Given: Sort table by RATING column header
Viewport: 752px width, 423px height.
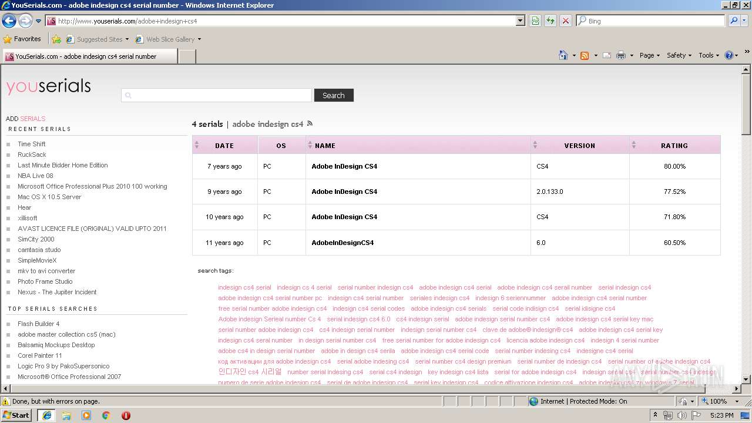Looking at the screenshot, I should [x=674, y=146].
